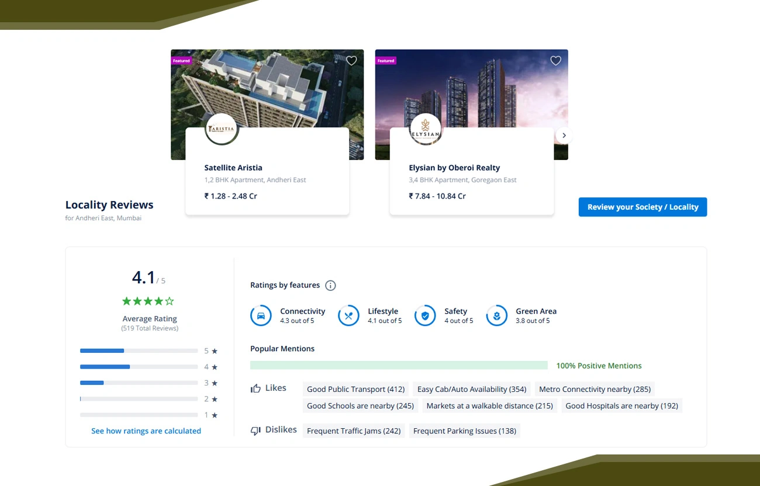This screenshot has width=760, height=486.
Task: Click the Green Area icon
Action: 496,315
